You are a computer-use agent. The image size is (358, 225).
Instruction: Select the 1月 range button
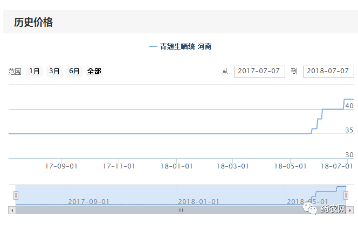[x=35, y=72]
